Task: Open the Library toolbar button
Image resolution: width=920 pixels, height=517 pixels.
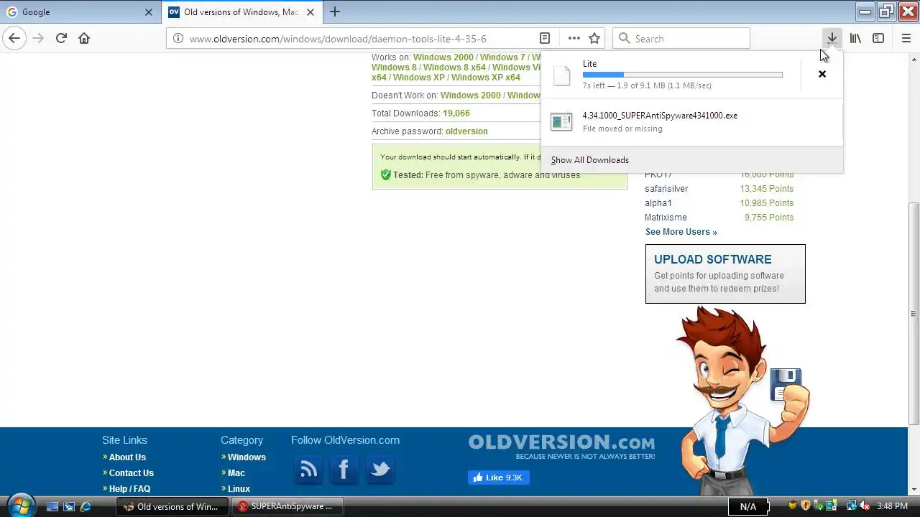Action: point(855,38)
